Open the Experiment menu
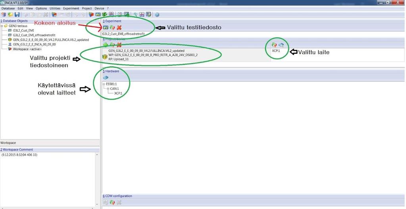The width and height of the screenshot is (406, 209). click(x=71, y=8)
